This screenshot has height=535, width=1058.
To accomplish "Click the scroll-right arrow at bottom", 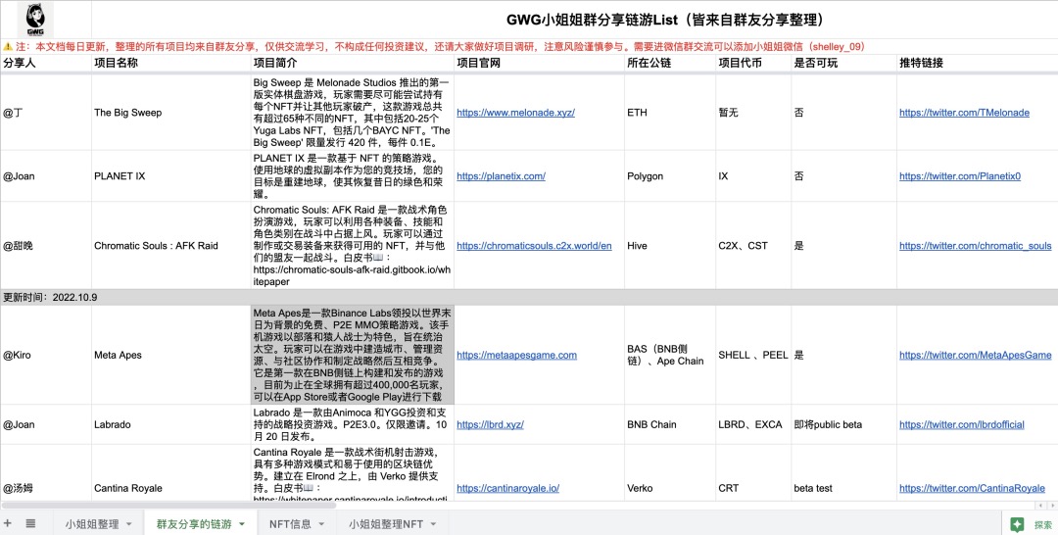I will 1051,506.
